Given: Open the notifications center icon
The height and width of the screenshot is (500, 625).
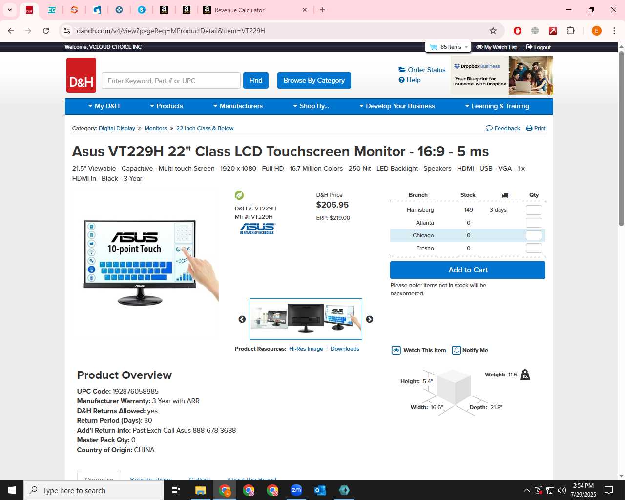Looking at the screenshot, I should pos(609,490).
